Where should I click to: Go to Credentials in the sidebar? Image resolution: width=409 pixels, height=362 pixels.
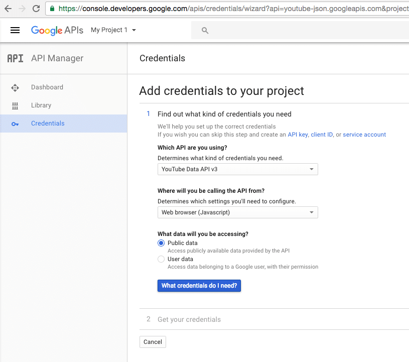[x=63, y=123]
